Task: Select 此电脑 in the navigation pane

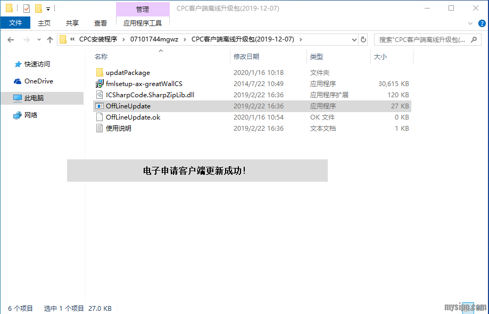Action: pyautogui.click(x=34, y=98)
